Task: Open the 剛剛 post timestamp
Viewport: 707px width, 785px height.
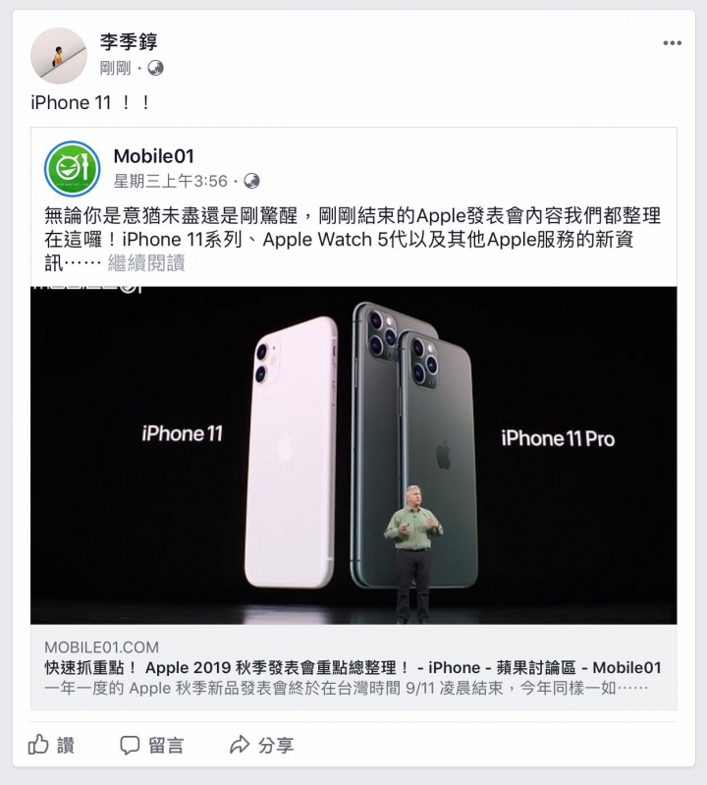Action: coord(115,68)
